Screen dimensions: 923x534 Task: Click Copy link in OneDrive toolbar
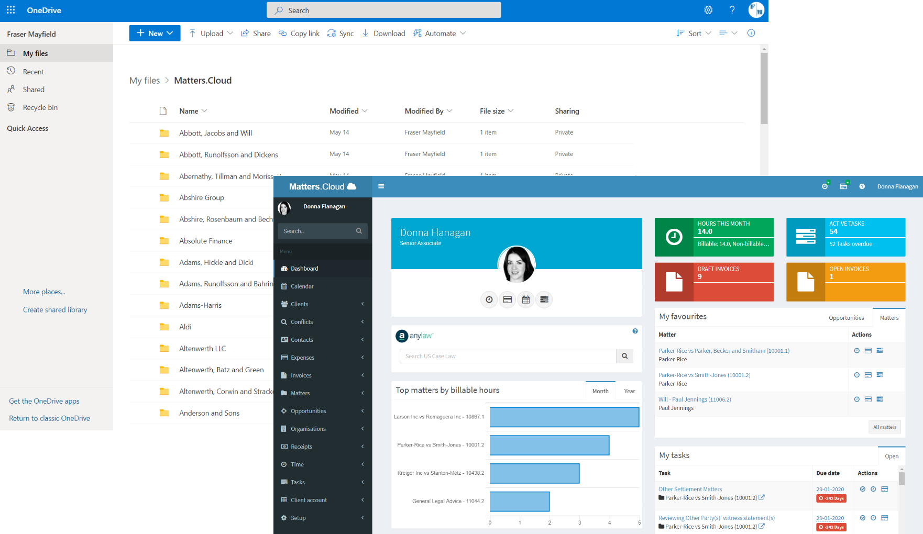(x=299, y=33)
